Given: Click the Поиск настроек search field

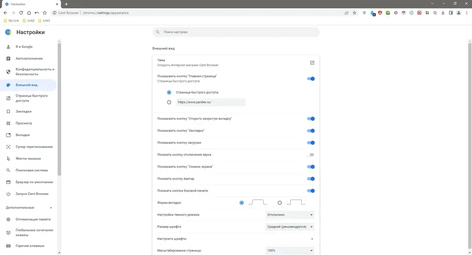Looking at the screenshot, I should tap(236, 32).
